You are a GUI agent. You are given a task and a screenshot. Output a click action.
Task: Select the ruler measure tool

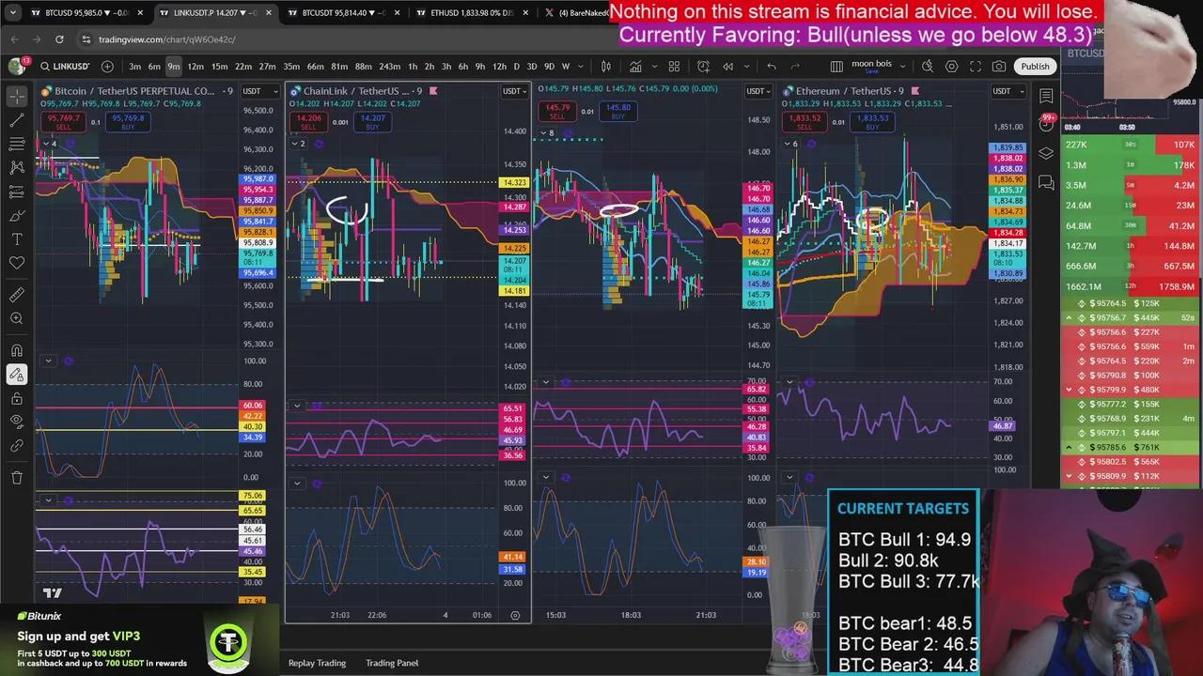point(17,295)
